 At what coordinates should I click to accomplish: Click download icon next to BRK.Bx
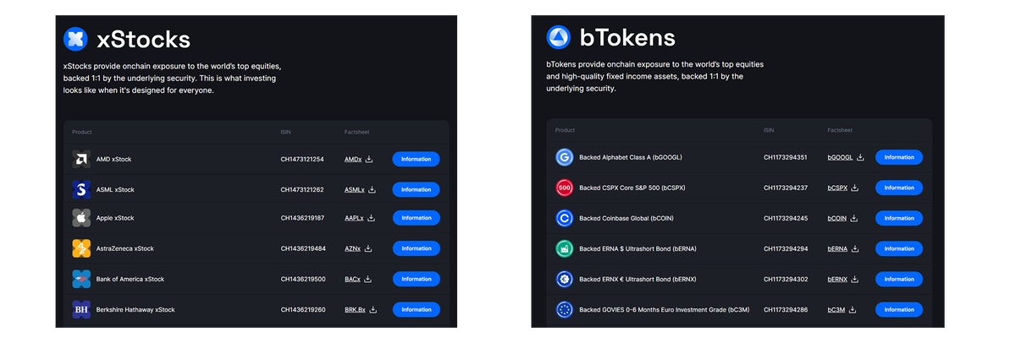click(x=372, y=309)
